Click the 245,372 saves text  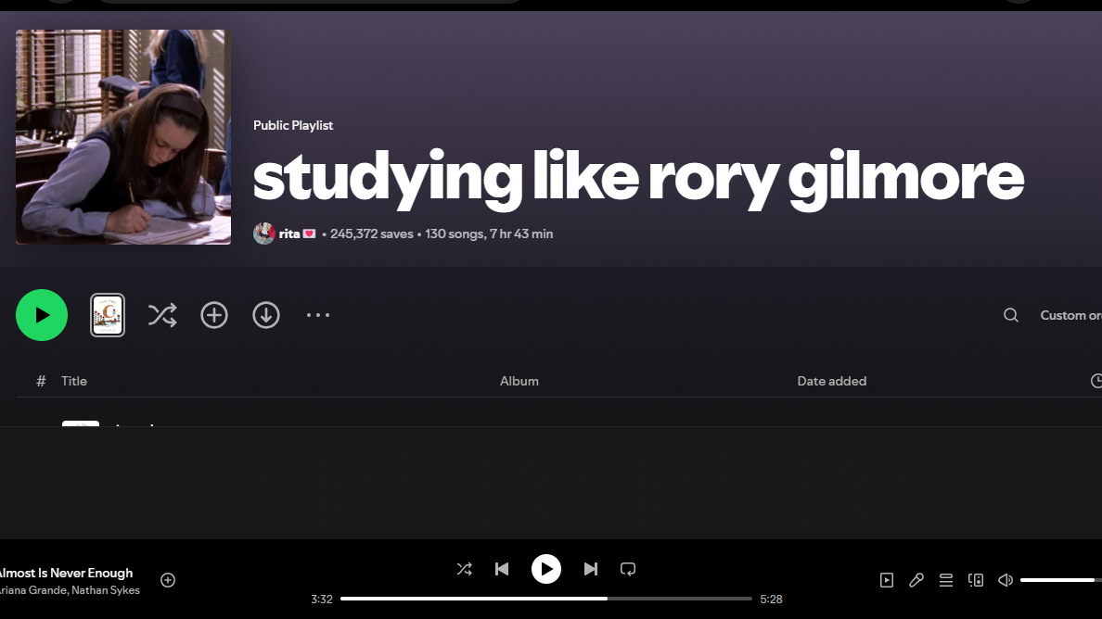coord(372,234)
